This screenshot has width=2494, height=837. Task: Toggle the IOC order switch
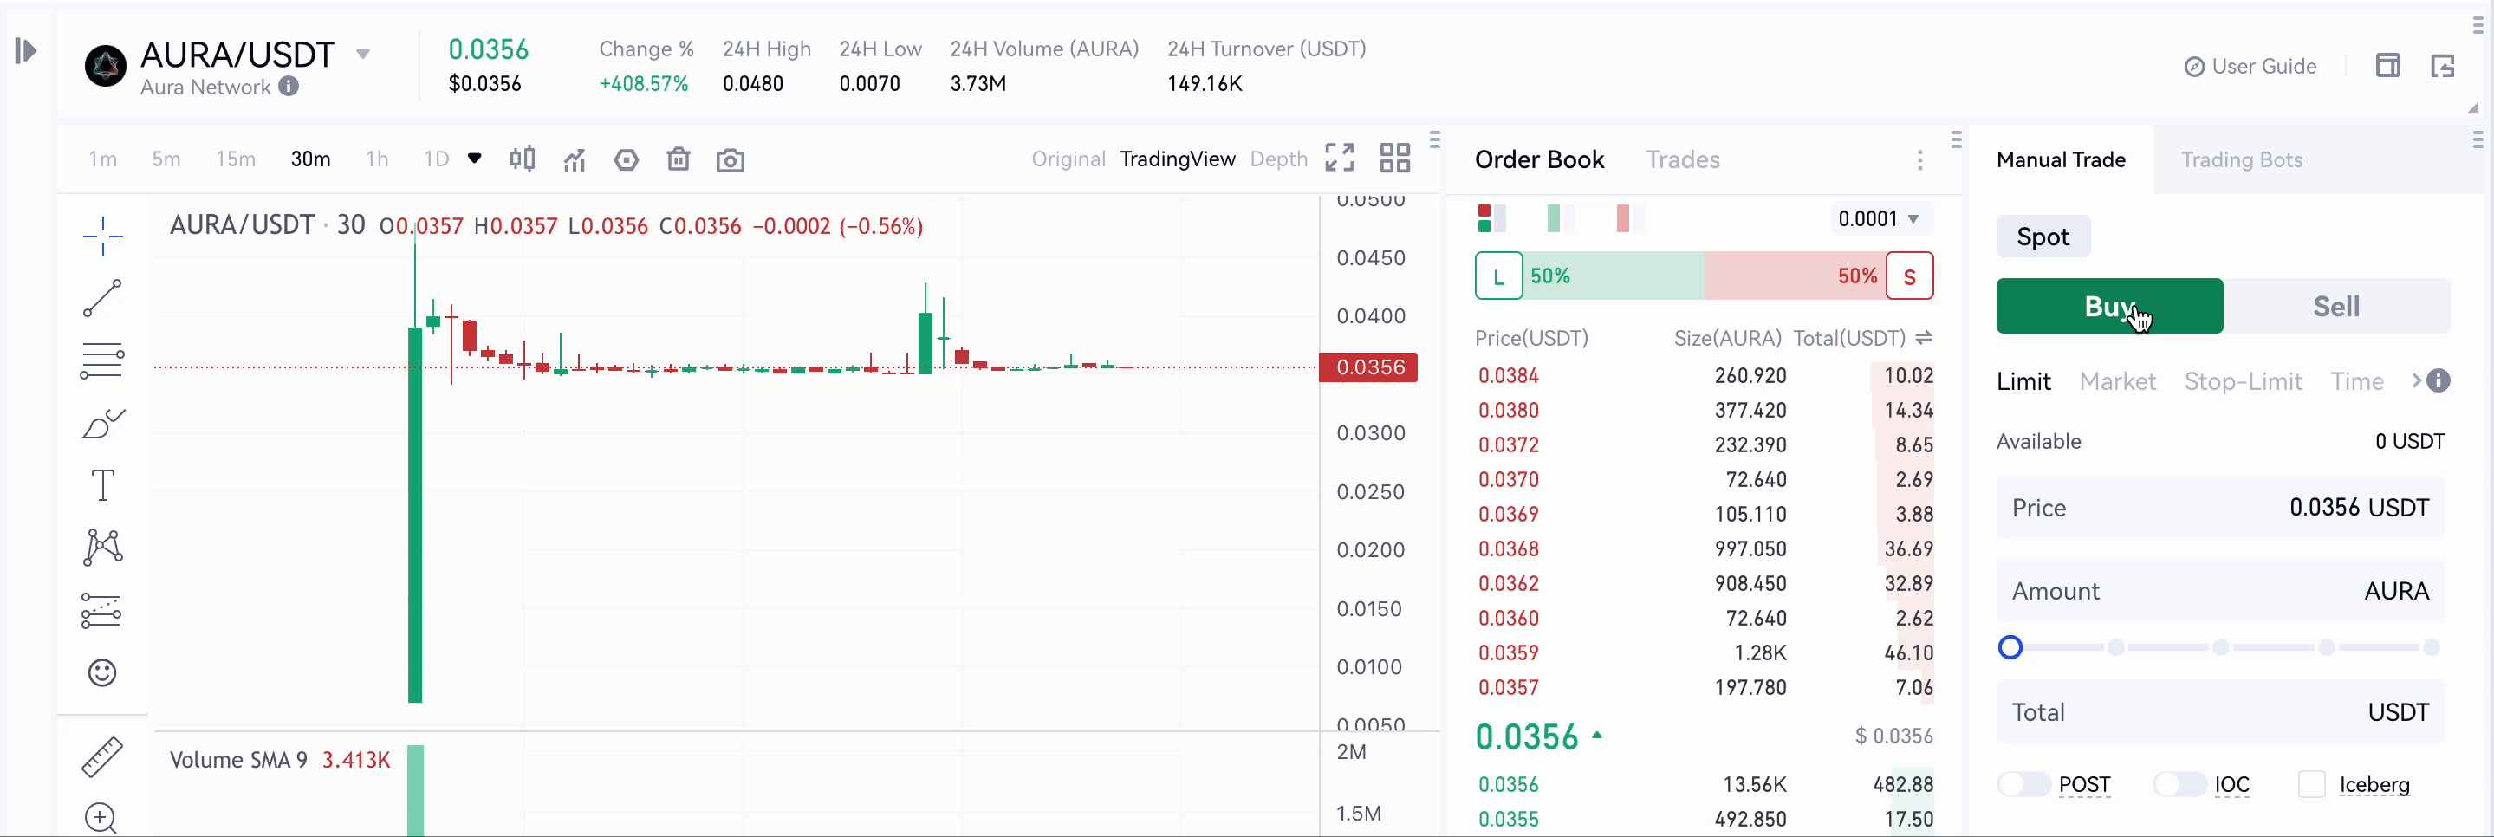[2179, 785]
